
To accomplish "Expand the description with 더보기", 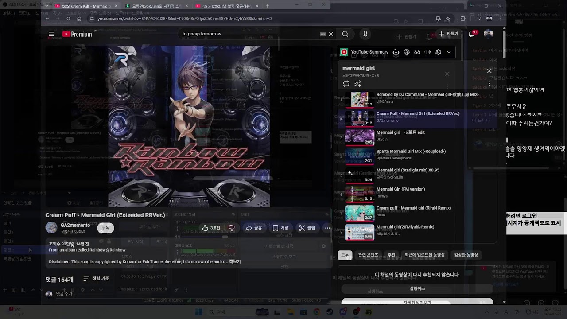I will click(235, 262).
